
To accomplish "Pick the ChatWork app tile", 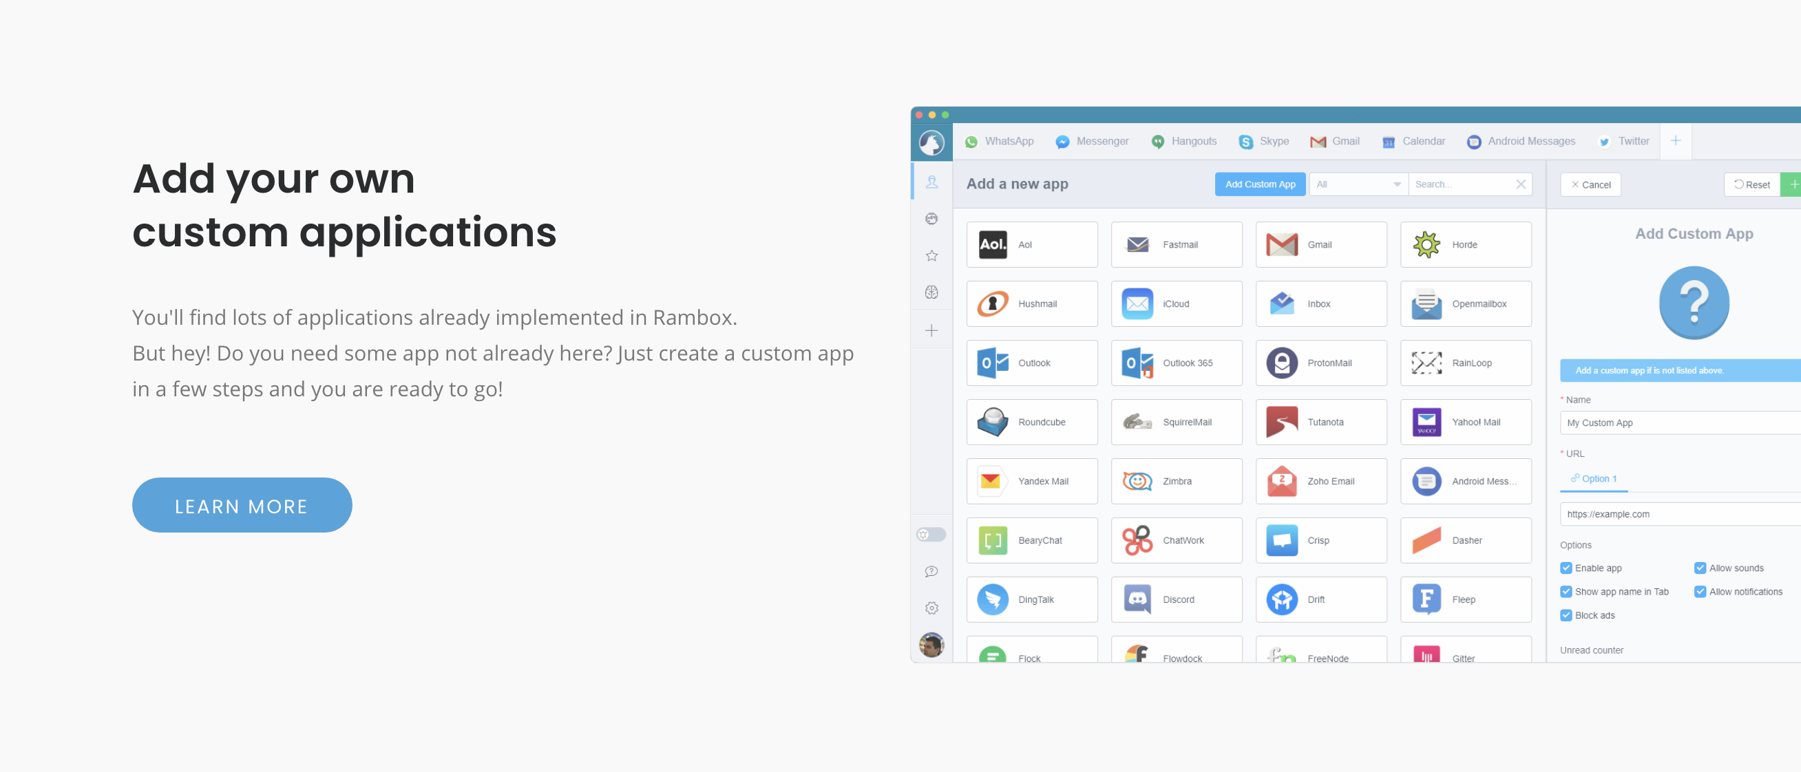I will 1177,541.
